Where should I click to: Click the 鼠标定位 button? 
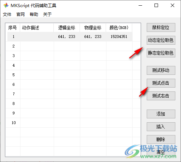coord(161,28)
